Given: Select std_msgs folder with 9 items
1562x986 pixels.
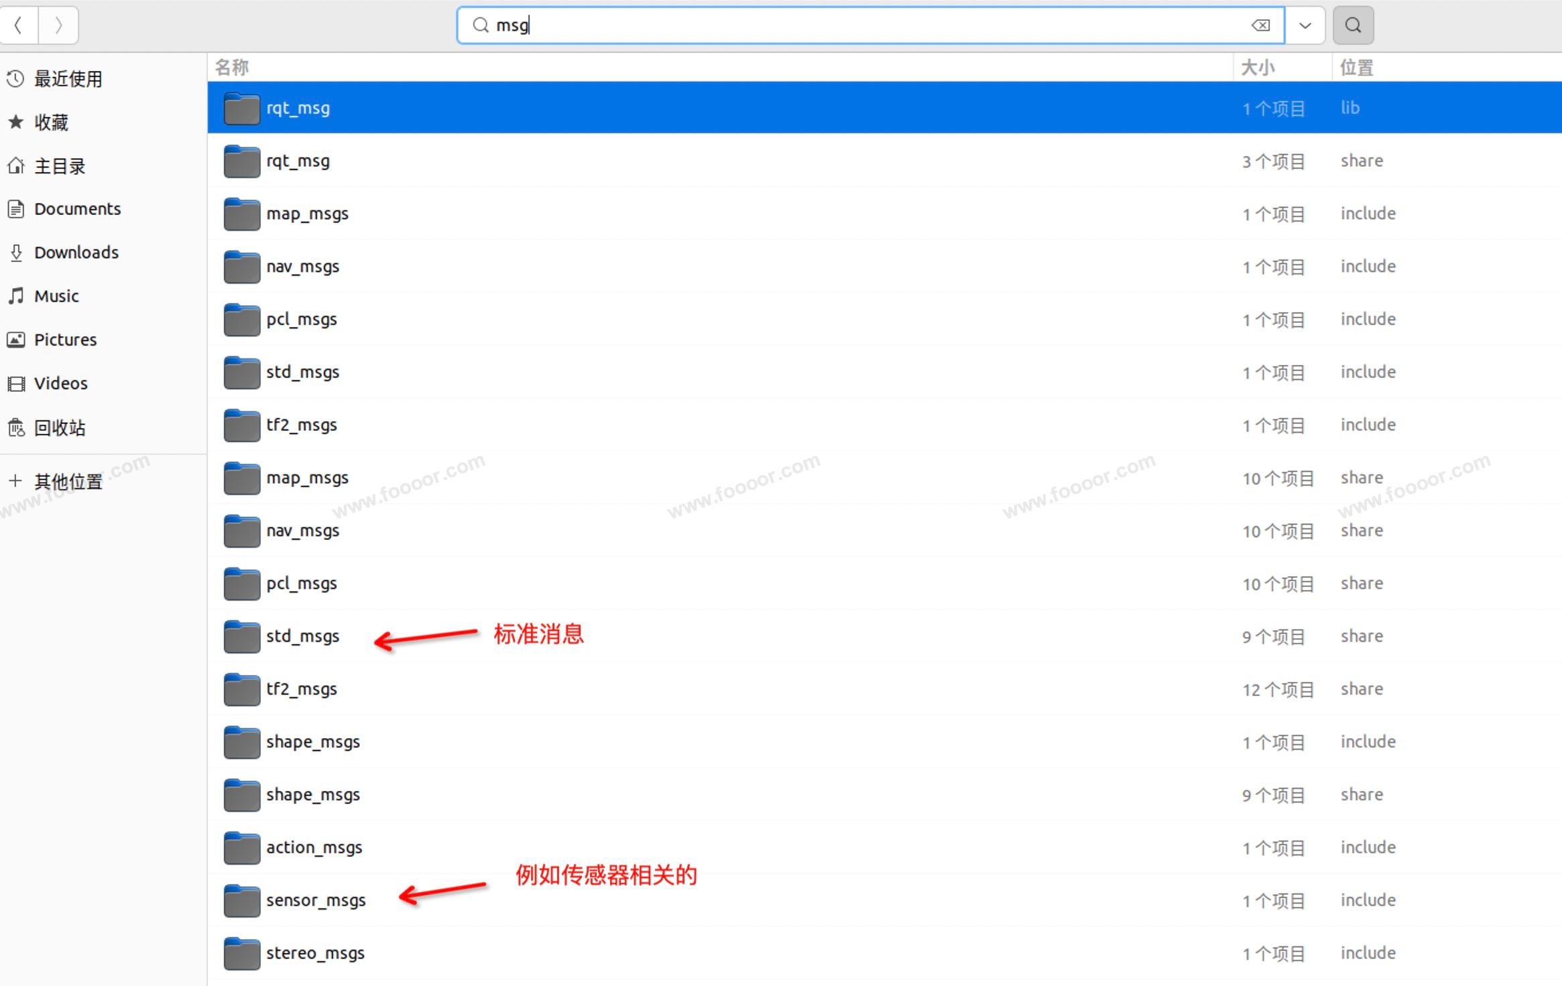Looking at the screenshot, I should click(x=302, y=636).
